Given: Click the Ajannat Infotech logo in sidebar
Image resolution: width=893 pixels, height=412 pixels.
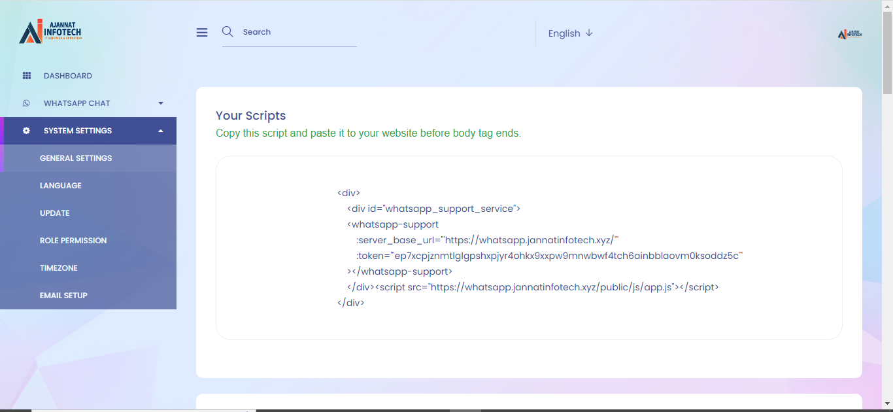Looking at the screenshot, I should pos(50,31).
